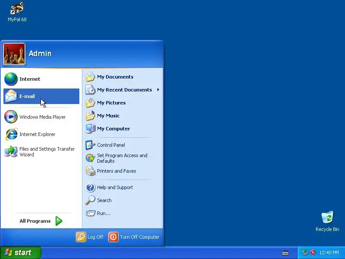This screenshot has height=259, width=345.
Task: Click the Run icon
Action: pyautogui.click(x=90, y=213)
